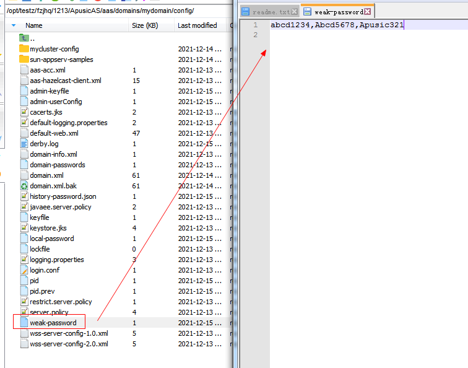The height and width of the screenshot is (368, 468).
Task: Open the mycluster-config folder icon
Action: pyautogui.click(x=24, y=49)
